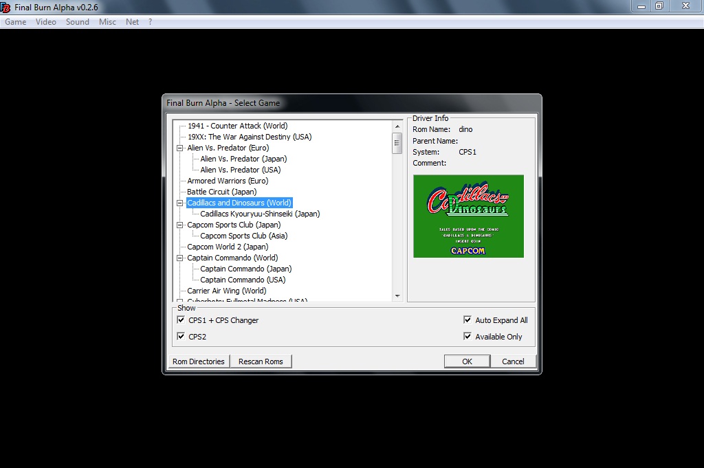Select Alien Vs. Predator (Euro)

click(228, 148)
